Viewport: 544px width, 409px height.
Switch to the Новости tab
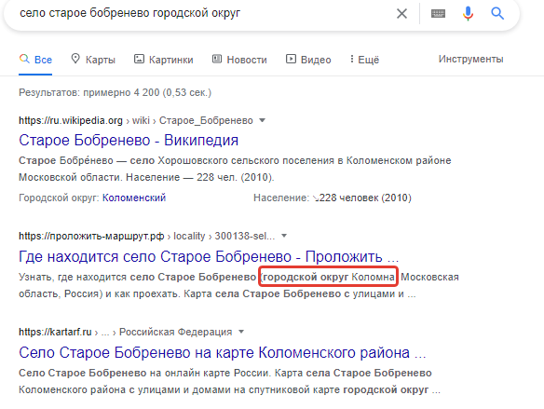pyautogui.click(x=239, y=60)
